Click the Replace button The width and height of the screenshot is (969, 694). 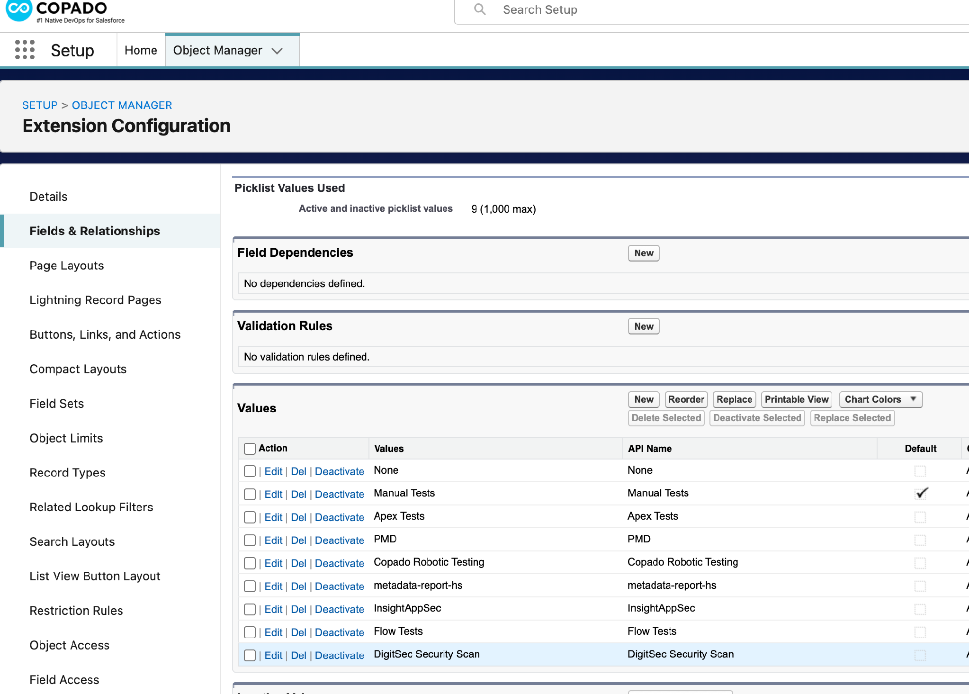[734, 399]
